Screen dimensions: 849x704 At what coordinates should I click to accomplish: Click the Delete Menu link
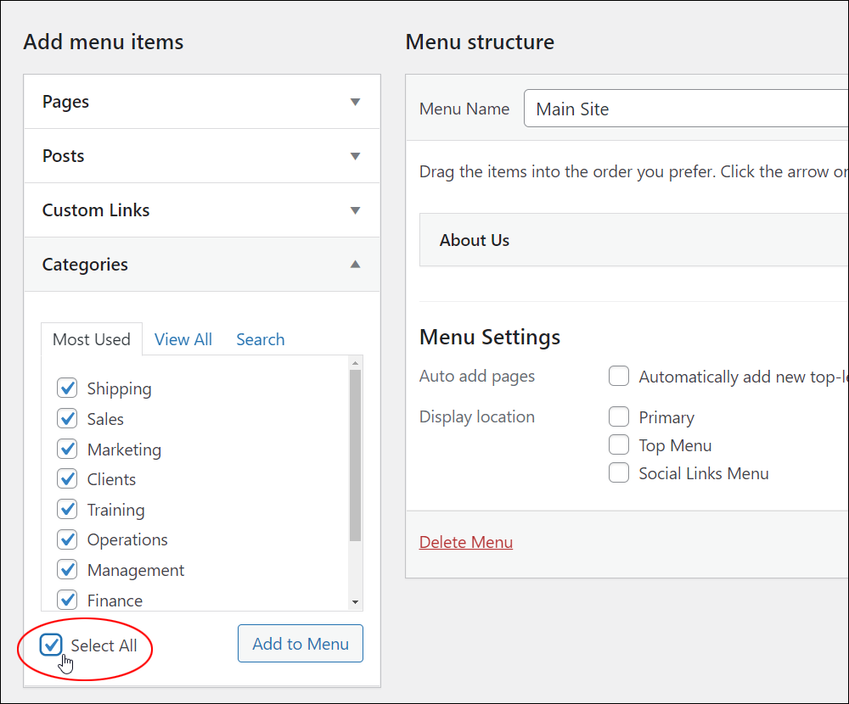[466, 542]
